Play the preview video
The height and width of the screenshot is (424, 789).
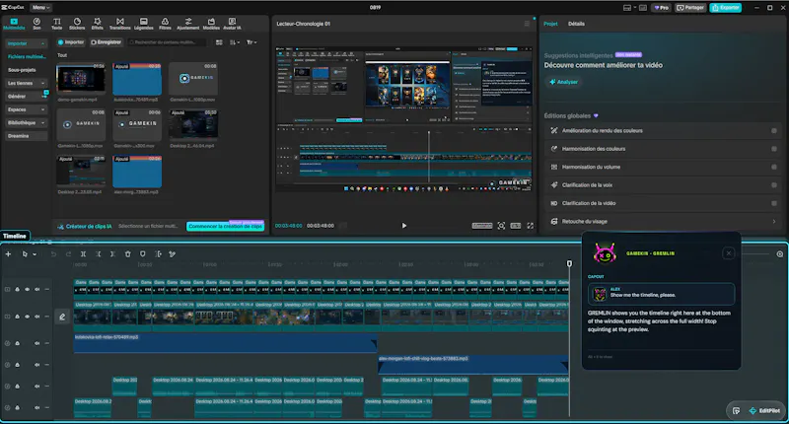pos(404,226)
